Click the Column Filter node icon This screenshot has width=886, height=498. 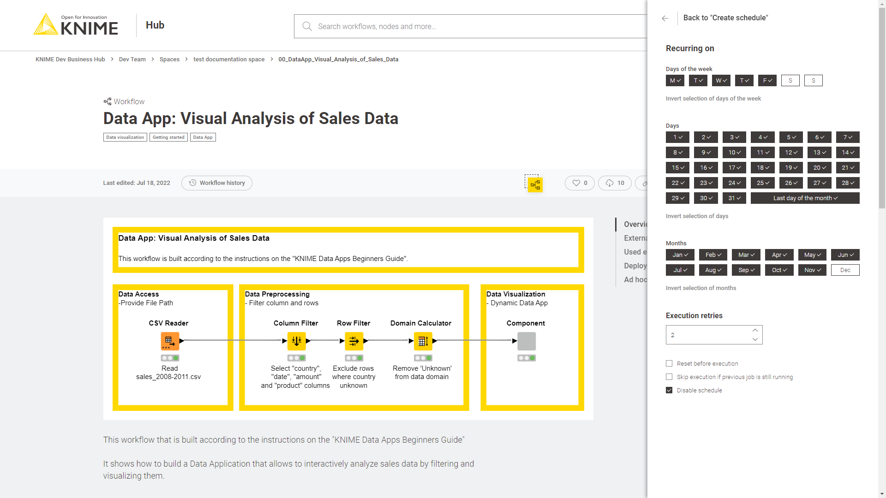tap(297, 341)
